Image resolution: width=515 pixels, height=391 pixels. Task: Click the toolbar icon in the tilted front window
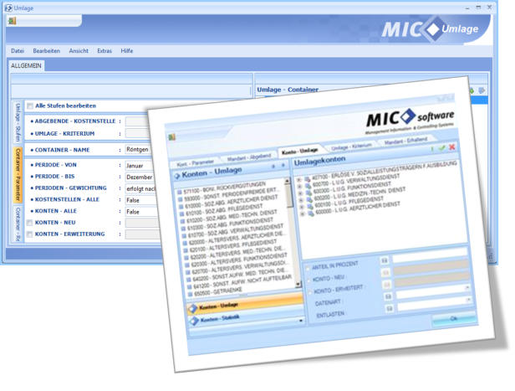172,137
